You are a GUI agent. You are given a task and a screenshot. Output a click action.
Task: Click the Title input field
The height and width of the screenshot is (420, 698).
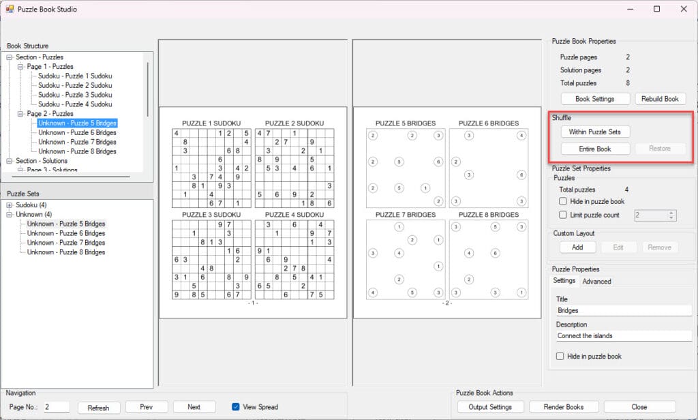pos(623,310)
